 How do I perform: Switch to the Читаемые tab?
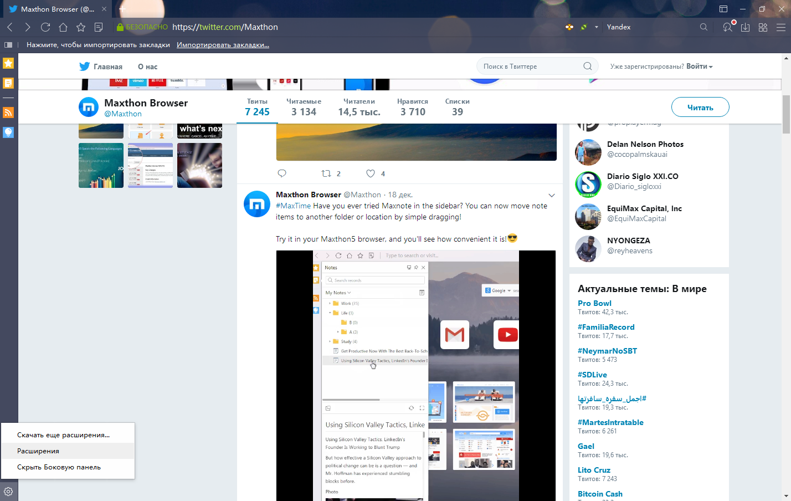tap(304, 107)
